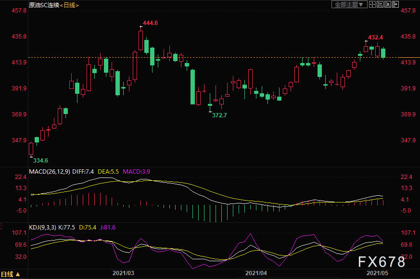Click the 2021/05 date marker
420x279 pixels.
(377, 273)
